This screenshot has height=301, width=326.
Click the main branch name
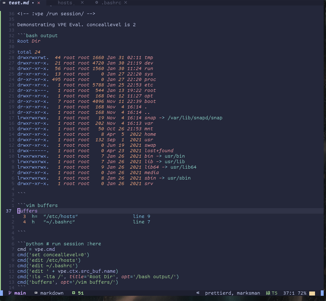point(20,293)
